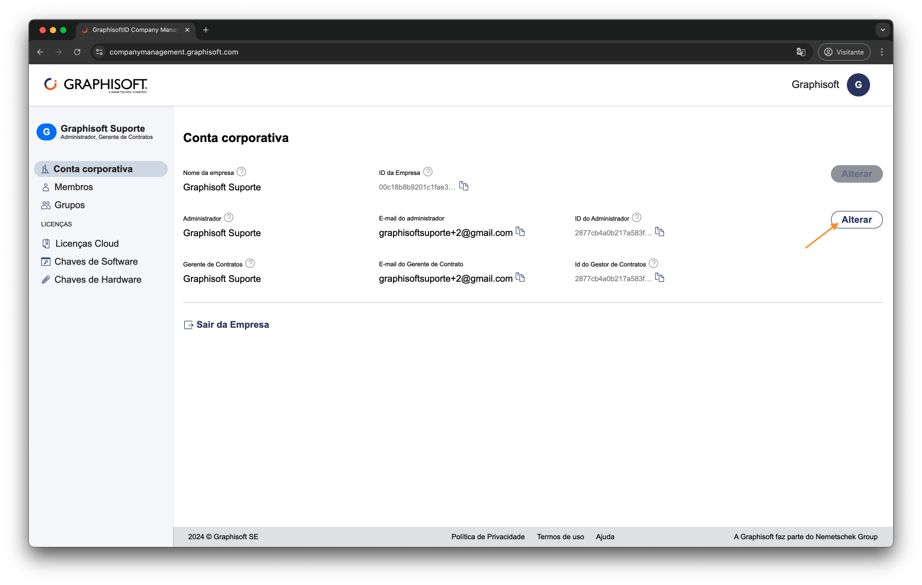Screen dimensions: 922x585
Task: Click the Graphisoft logo in the header
Action: point(96,85)
